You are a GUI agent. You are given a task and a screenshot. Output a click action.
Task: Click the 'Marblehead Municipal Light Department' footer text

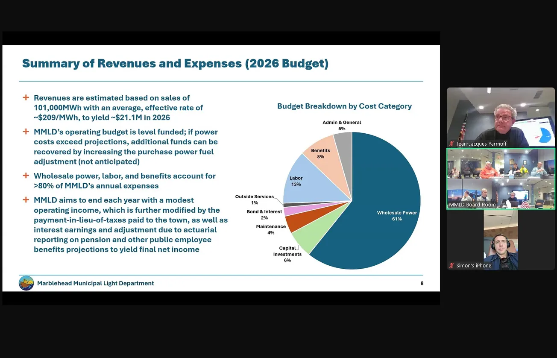click(x=95, y=283)
